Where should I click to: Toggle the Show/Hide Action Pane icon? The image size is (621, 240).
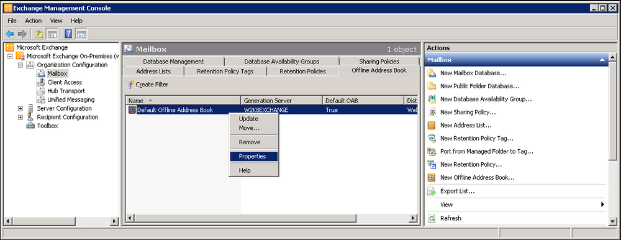click(x=81, y=34)
